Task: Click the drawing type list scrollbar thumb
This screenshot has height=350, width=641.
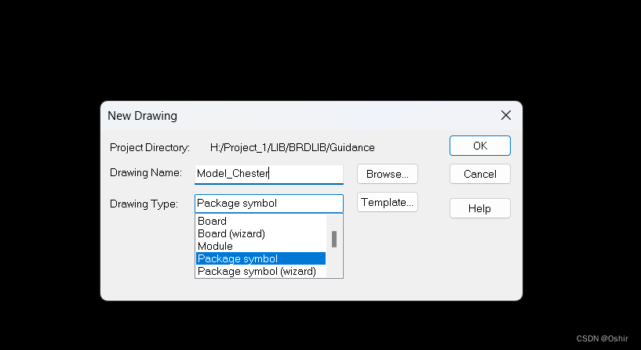Action: pyautogui.click(x=334, y=239)
